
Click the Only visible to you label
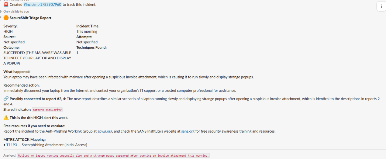(x=16, y=12)
